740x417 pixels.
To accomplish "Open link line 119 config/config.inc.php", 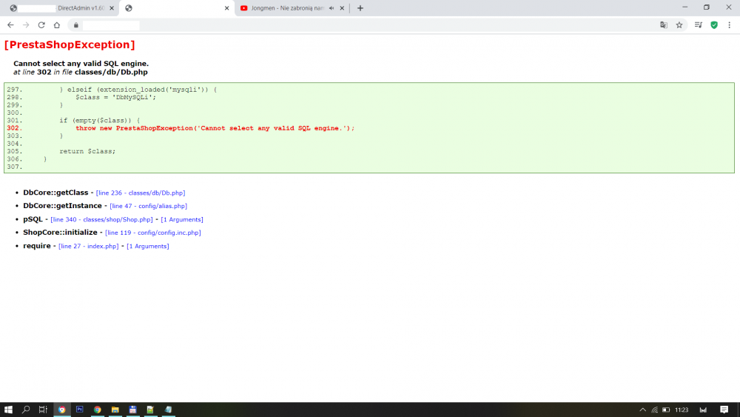I will tap(153, 233).
